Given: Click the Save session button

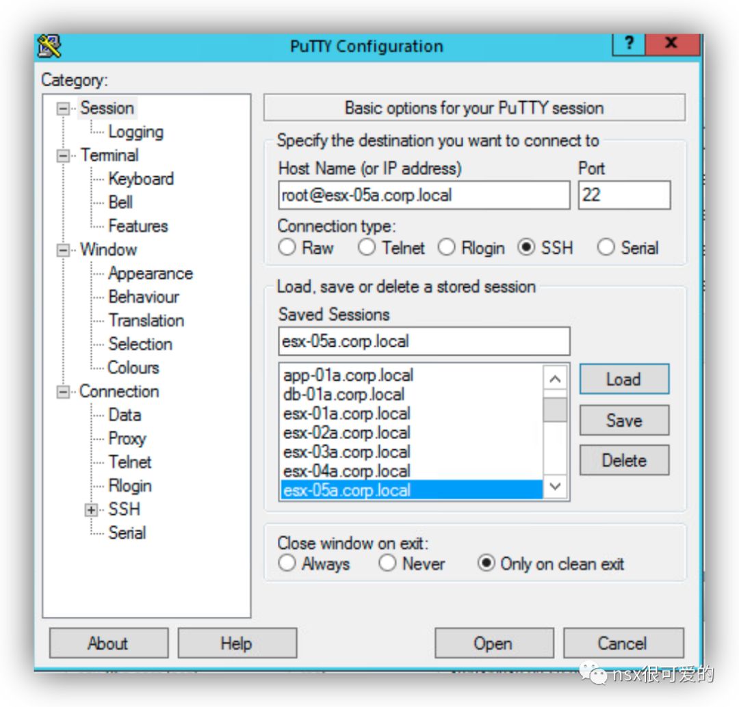Looking at the screenshot, I should click(x=624, y=420).
